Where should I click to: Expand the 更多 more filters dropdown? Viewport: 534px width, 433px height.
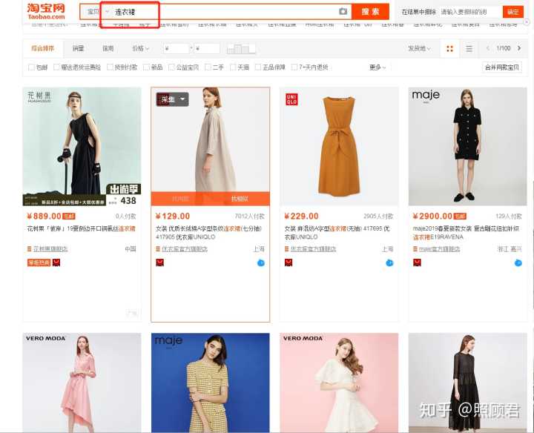tap(378, 67)
